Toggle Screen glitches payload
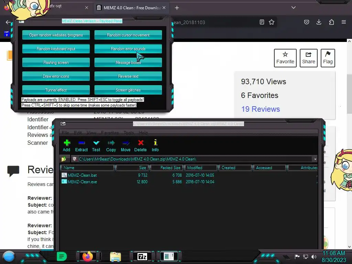Screen dimensions: 352x264 pyautogui.click(x=128, y=90)
